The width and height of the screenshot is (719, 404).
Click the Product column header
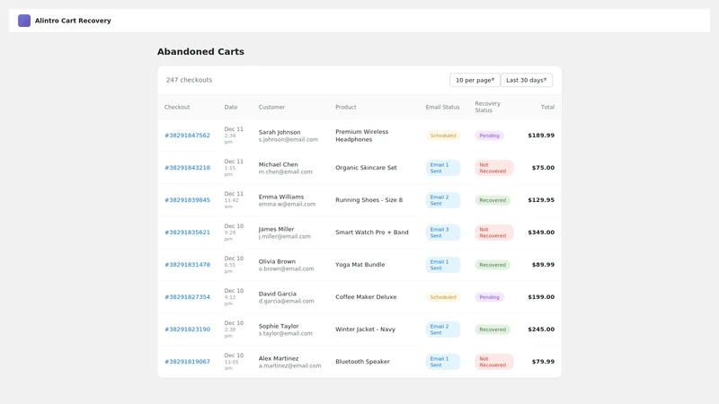[346, 107]
